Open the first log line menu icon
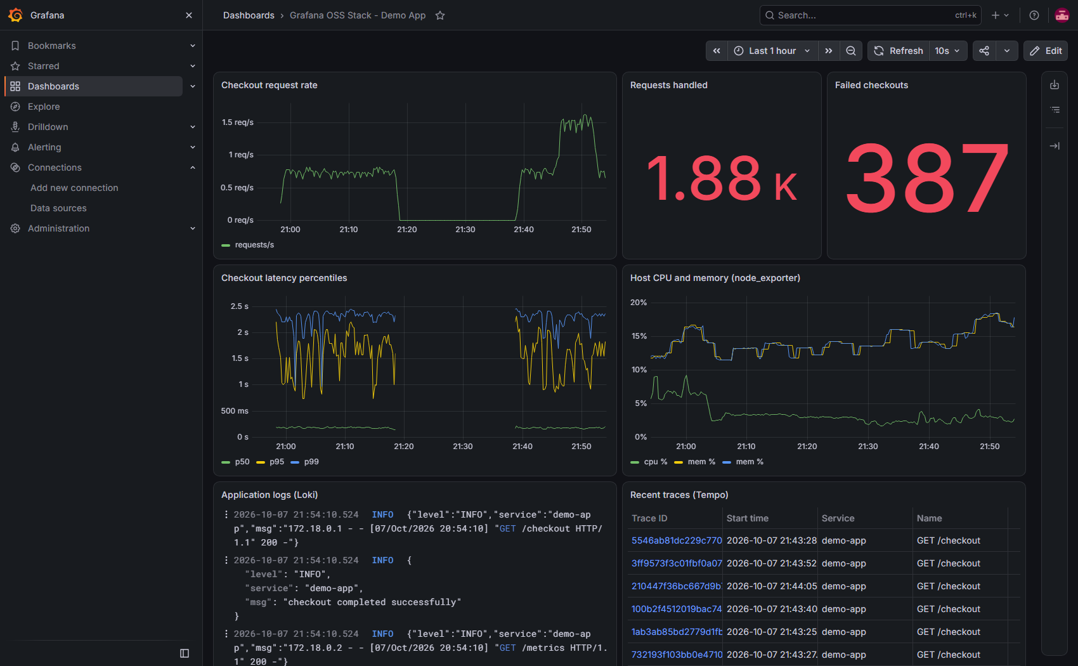 point(226,514)
